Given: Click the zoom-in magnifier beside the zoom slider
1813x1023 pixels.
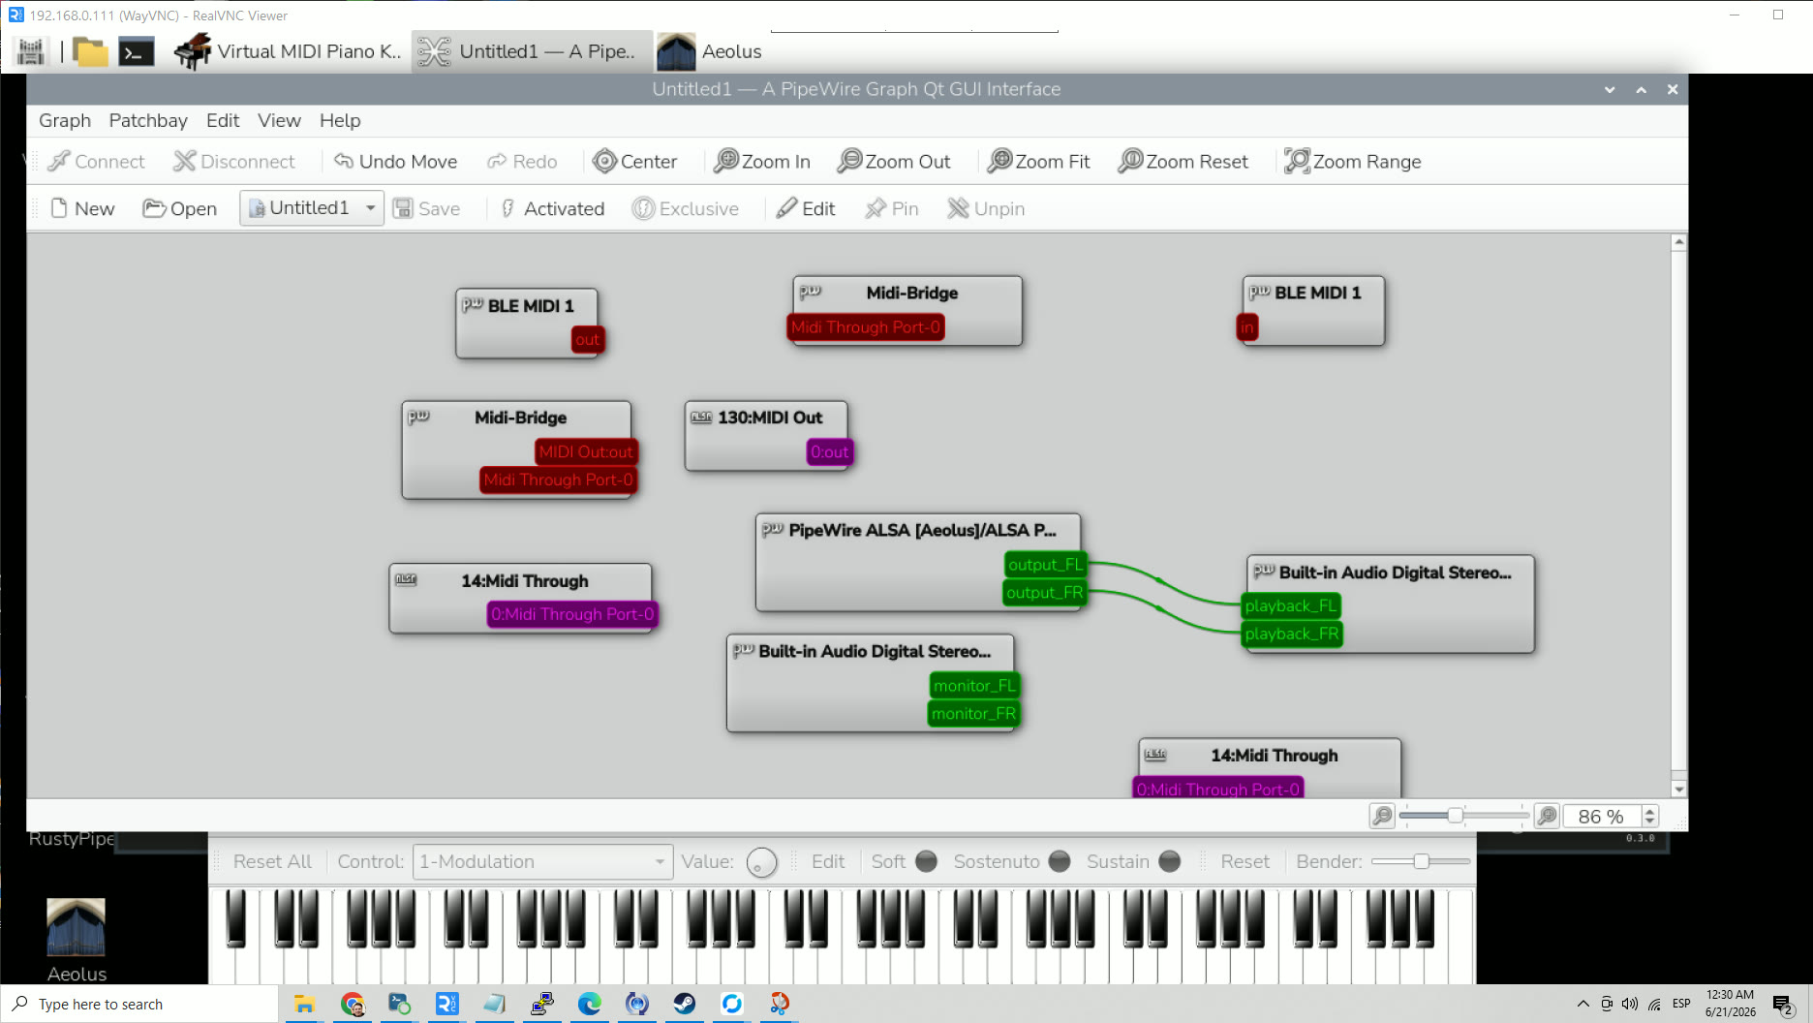Looking at the screenshot, I should (x=1547, y=816).
